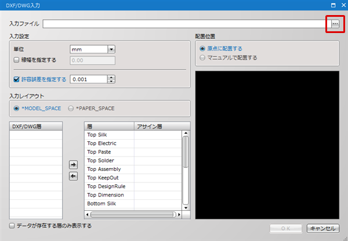348x241 pixels.
Task: Click the DXF/DWG層 column header
Action: tap(36, 126)
